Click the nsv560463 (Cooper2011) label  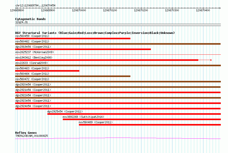[32, 68]
